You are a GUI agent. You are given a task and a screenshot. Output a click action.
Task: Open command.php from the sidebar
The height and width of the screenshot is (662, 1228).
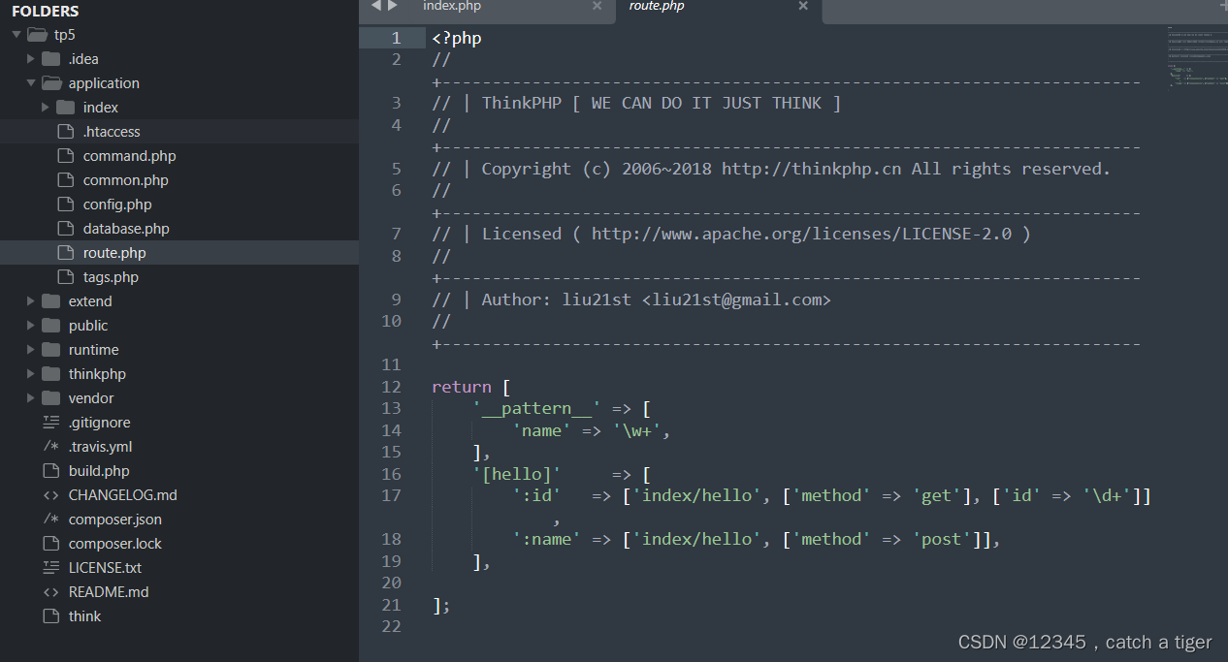[129, 156]
